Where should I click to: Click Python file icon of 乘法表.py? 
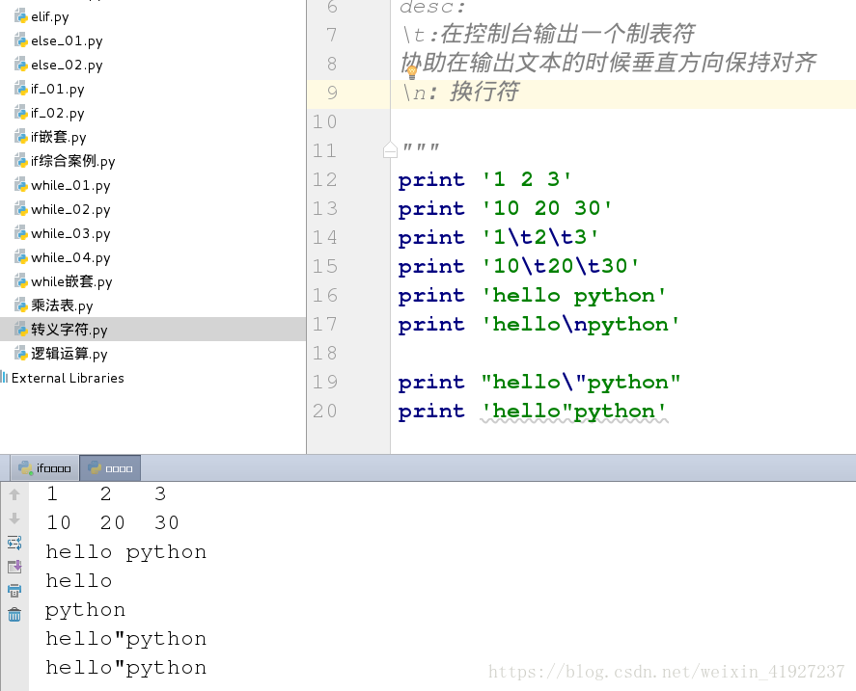point(20,305)
